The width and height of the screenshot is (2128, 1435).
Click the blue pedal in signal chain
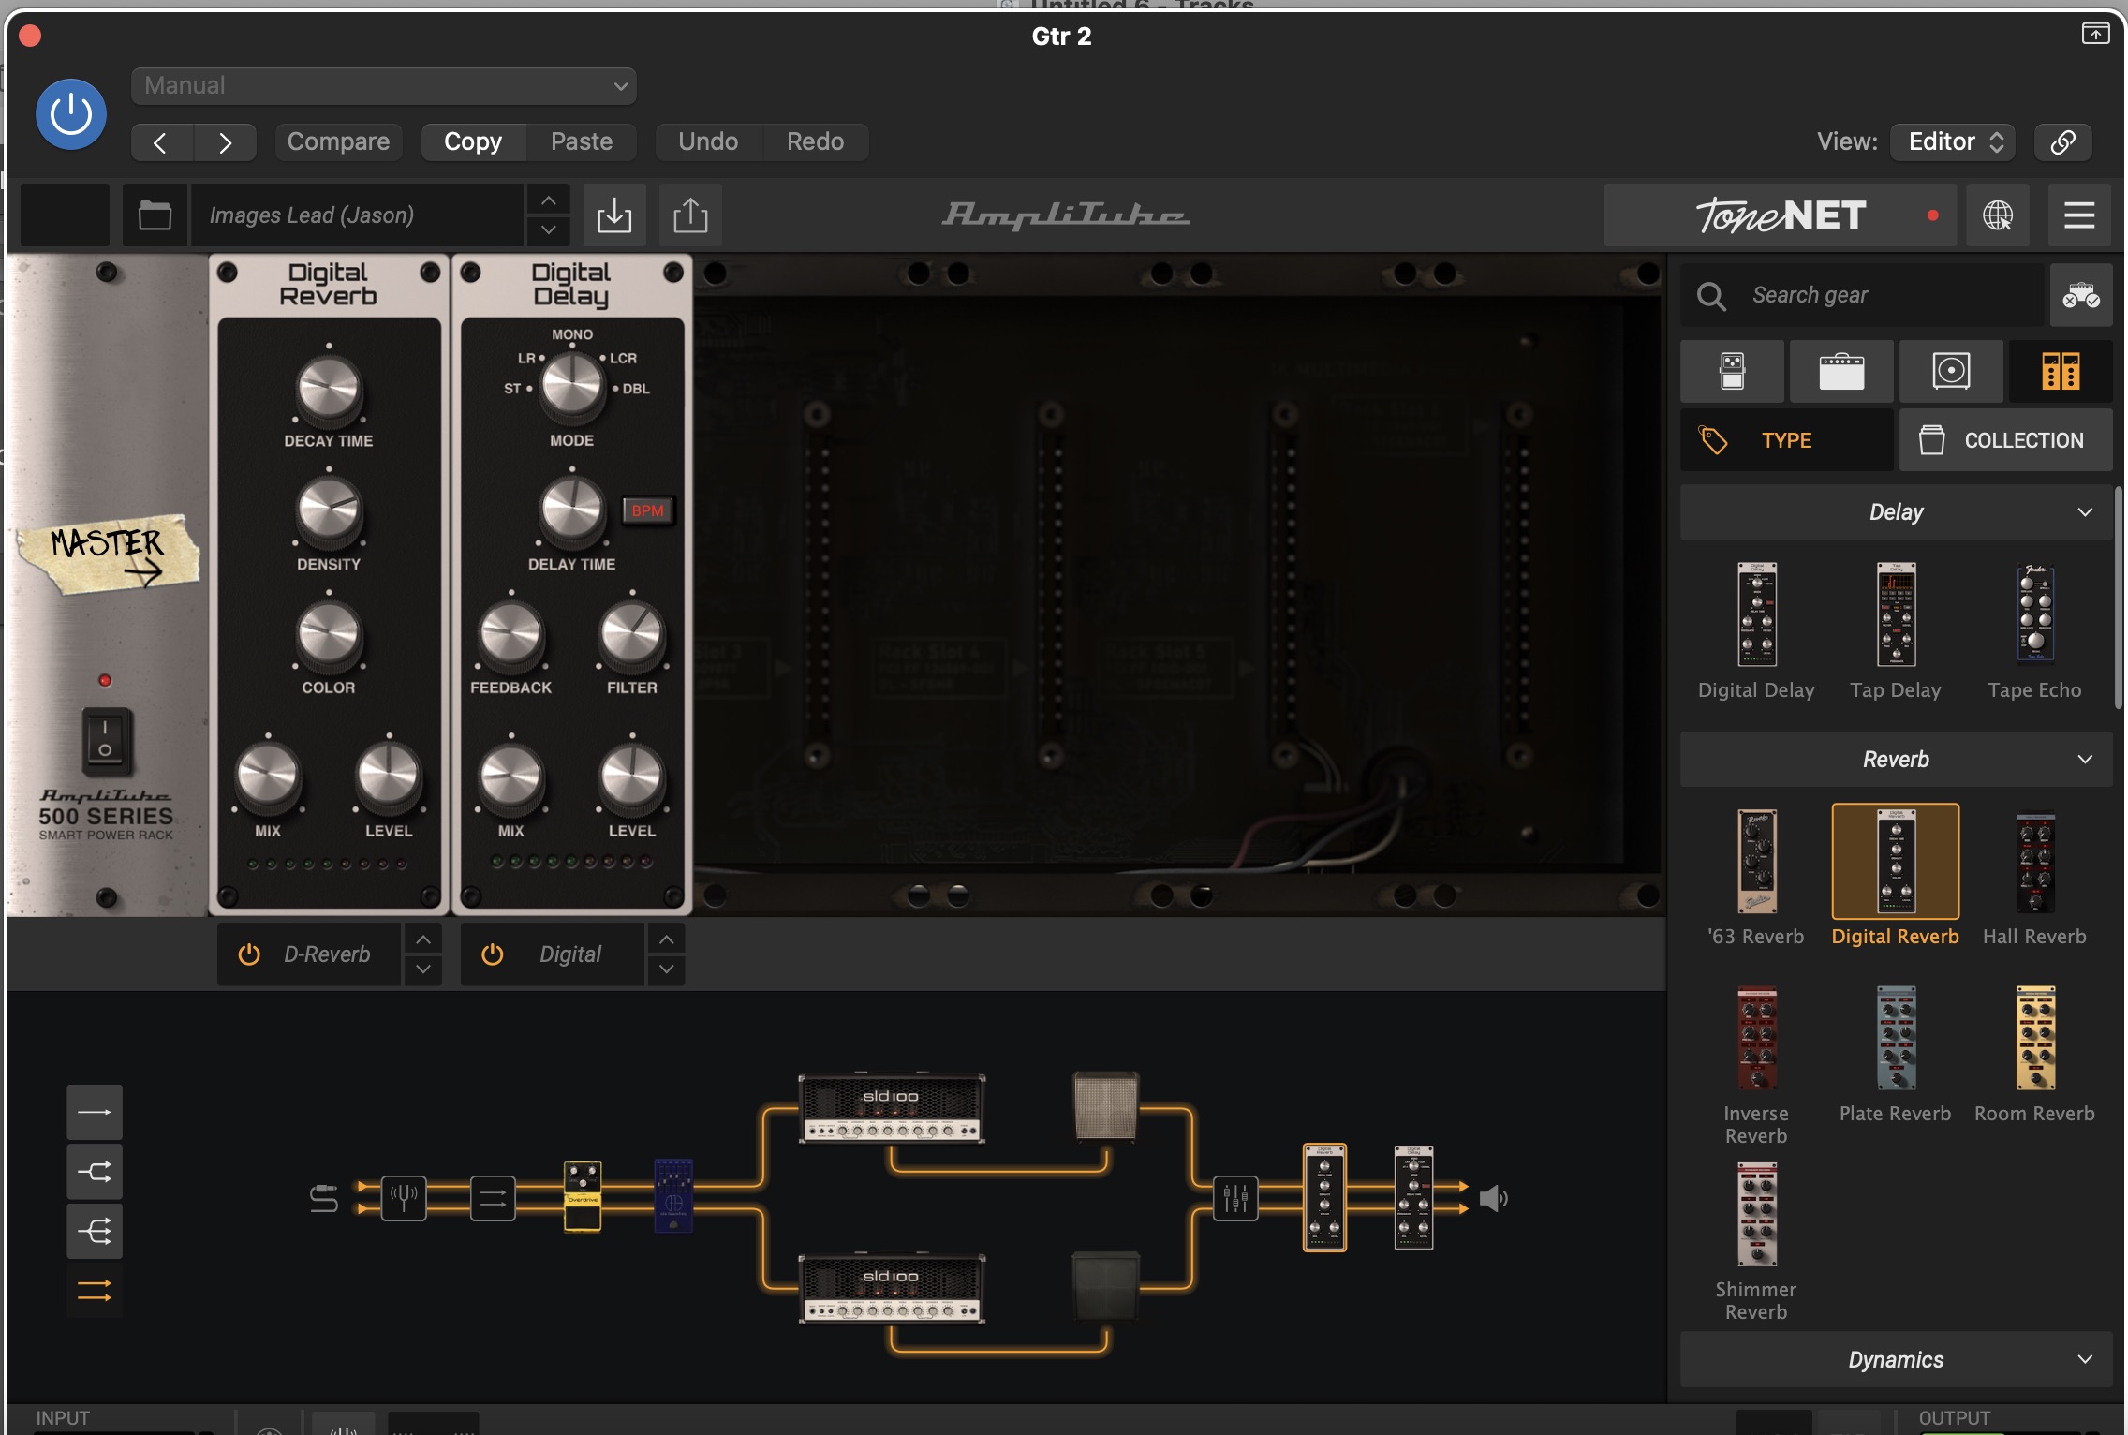click(x=672, y=1196)
